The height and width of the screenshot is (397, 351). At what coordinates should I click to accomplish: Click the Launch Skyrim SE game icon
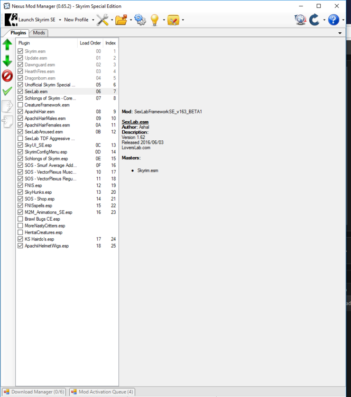(12, 20)
